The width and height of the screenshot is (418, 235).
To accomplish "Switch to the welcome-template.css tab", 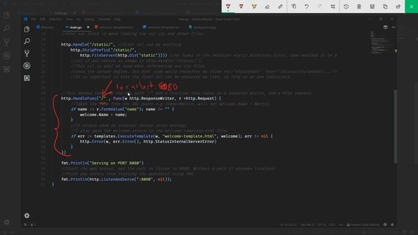I will [x=161, y=27].
